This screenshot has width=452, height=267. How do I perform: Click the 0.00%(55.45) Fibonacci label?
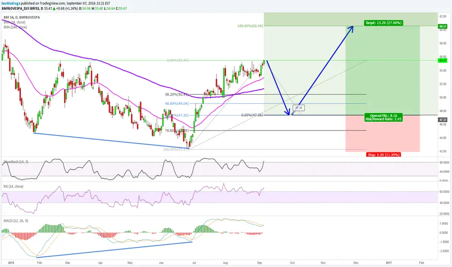pyautogui.click(x=178, y=60)
